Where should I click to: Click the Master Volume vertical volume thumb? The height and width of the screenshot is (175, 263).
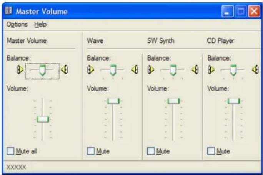click(x=43, y=119)
